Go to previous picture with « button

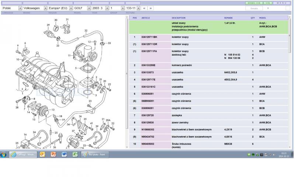click(x=144, y=8)
